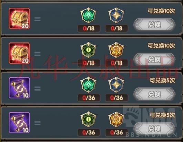Viewport: 183px width, 142px height.
Task: Select the blue star emblem in third row
Action: 116,85
